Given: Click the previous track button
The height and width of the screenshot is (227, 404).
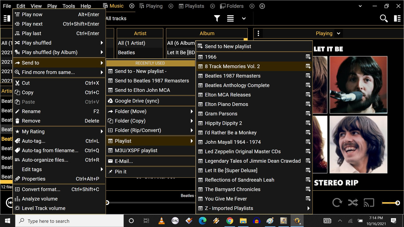Looking at the screenshot, I should click(9, 203).
